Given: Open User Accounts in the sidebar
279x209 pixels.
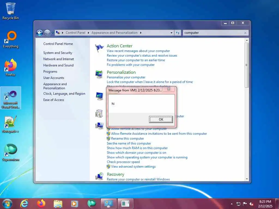Looking at the screenshot, I should [54, 78].
